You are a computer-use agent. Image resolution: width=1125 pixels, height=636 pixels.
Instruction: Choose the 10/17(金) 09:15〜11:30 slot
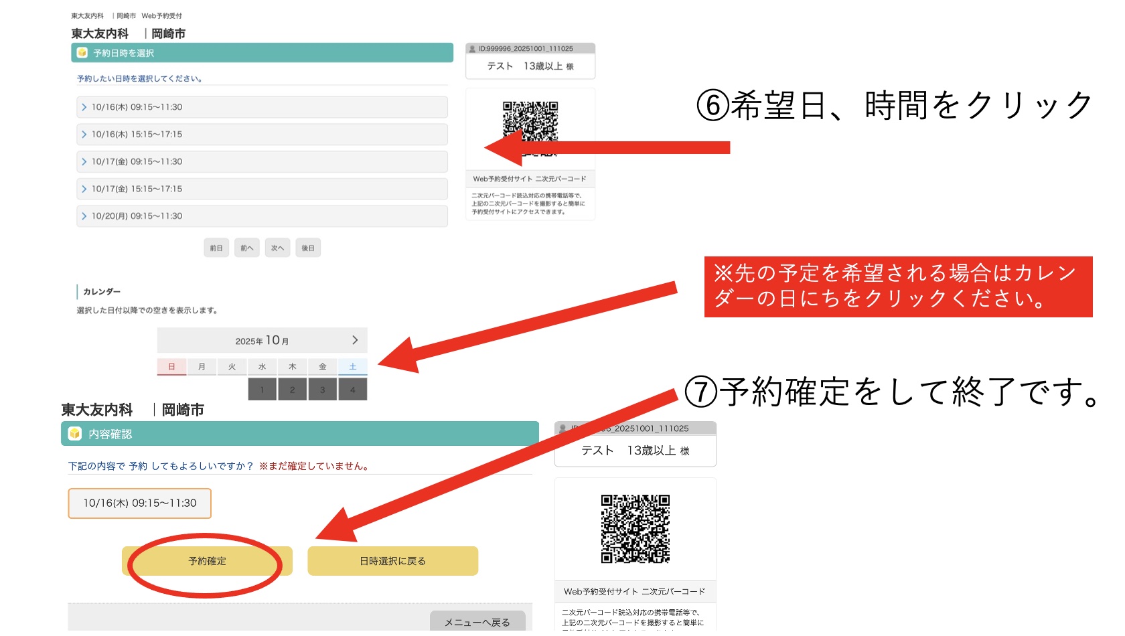262,162
